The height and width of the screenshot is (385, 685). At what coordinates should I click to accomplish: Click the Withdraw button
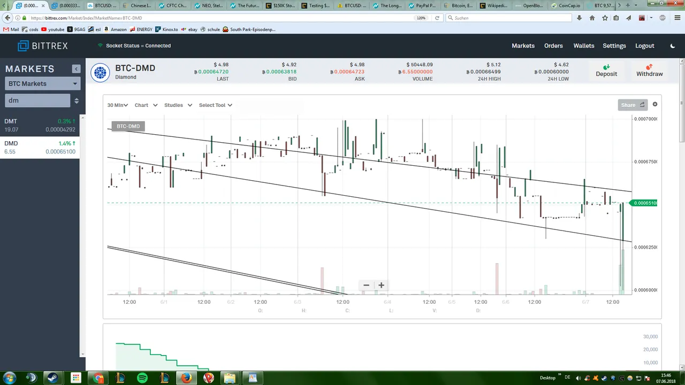pyautogui.click(x=650, y=71)
